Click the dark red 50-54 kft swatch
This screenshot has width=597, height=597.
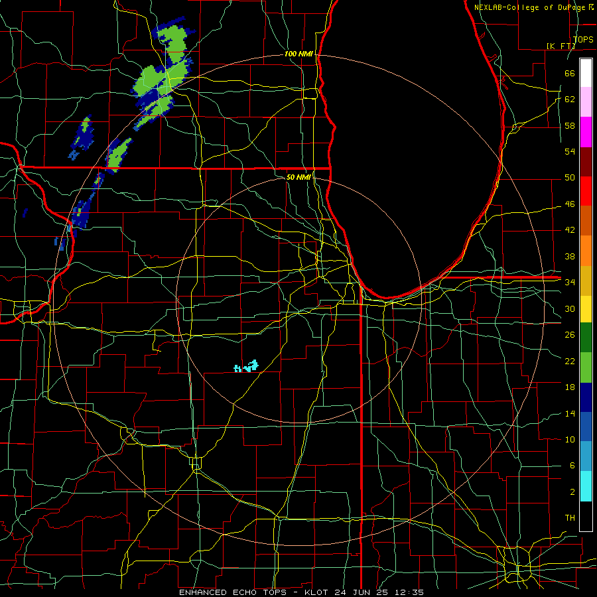tap(586, 161)
